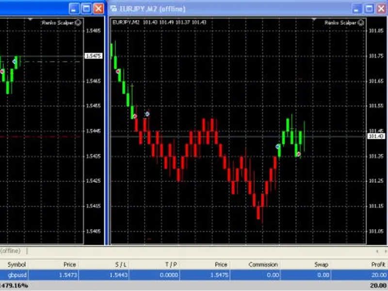The height and width of the screenshot is (291, 388).
Task: Click the 1.5473 open price cell
Action: pyautogui.click(x=68, y=275)
